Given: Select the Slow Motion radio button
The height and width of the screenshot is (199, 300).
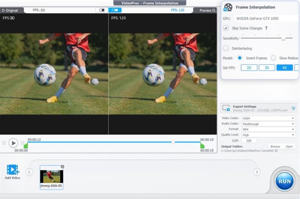Looking at the screenshot, I should click(x=273, y=58).
